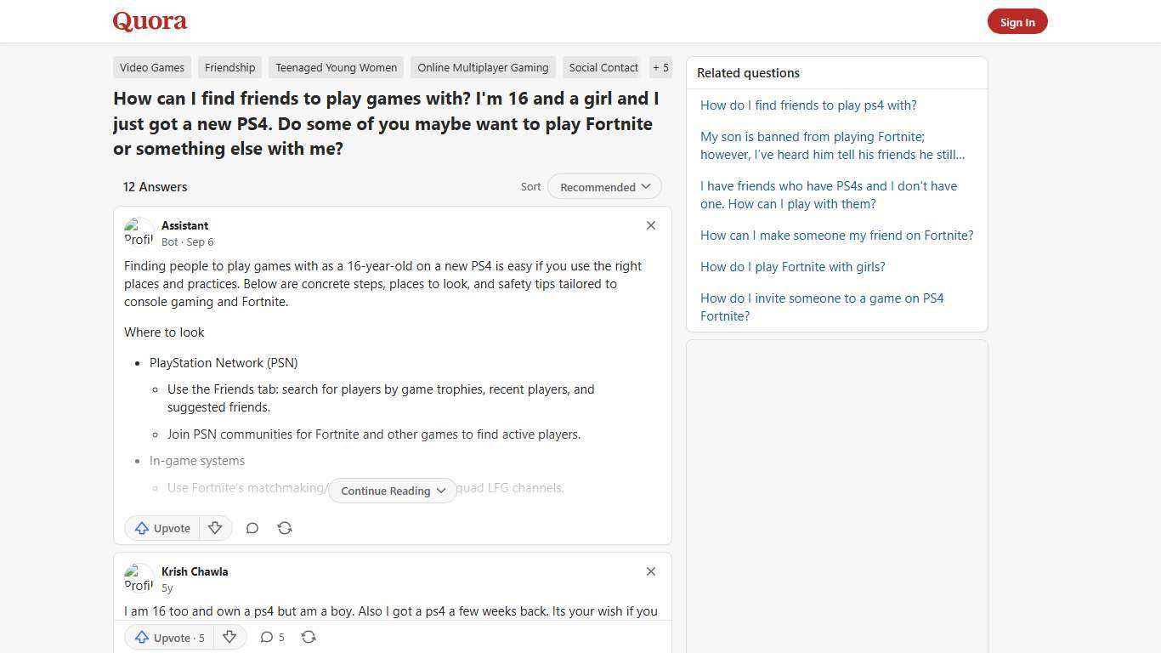Share the Assistant answer via repost icon
This screenshot has width=1161, height=653.
[x=285, y=528]
